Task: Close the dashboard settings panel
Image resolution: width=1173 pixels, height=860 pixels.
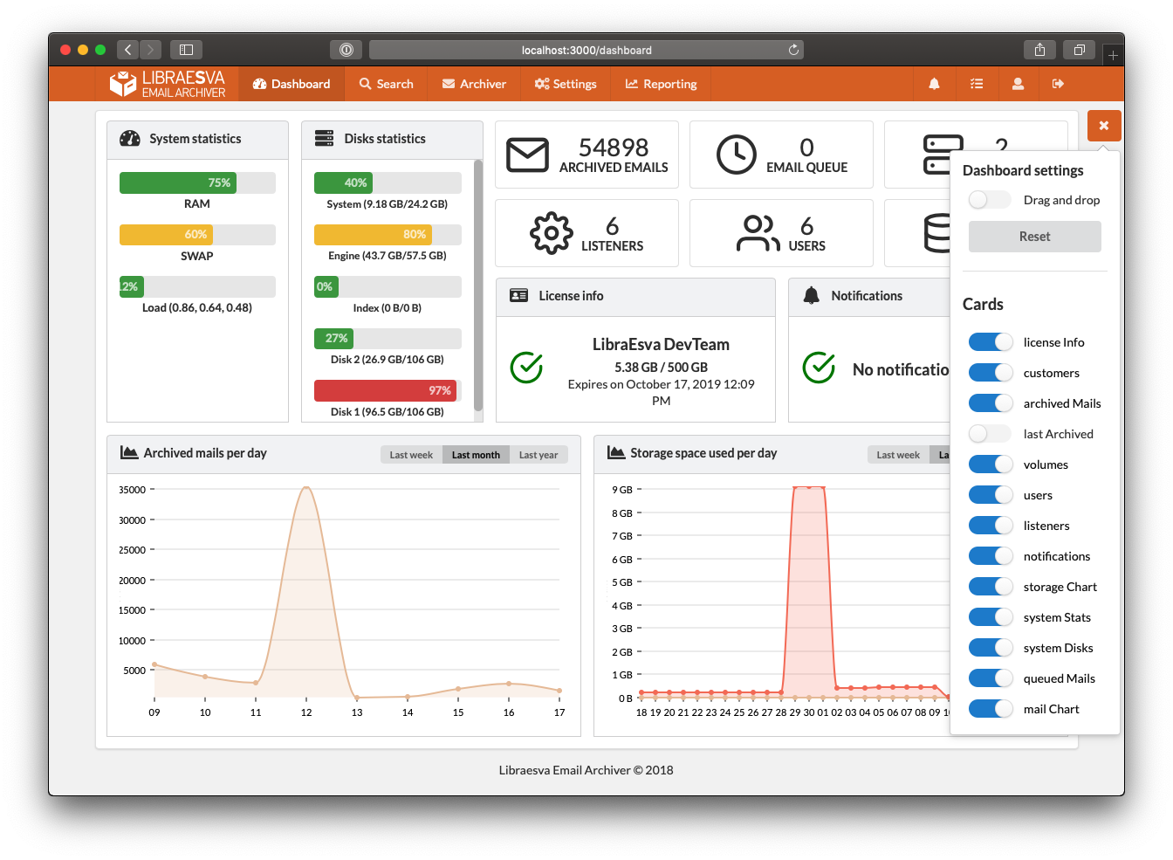Action: click(x=1104, y=126)
